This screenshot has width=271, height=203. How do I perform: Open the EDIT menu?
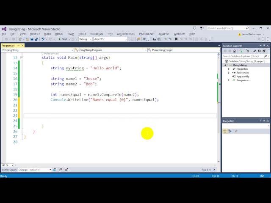click(13, 34)
